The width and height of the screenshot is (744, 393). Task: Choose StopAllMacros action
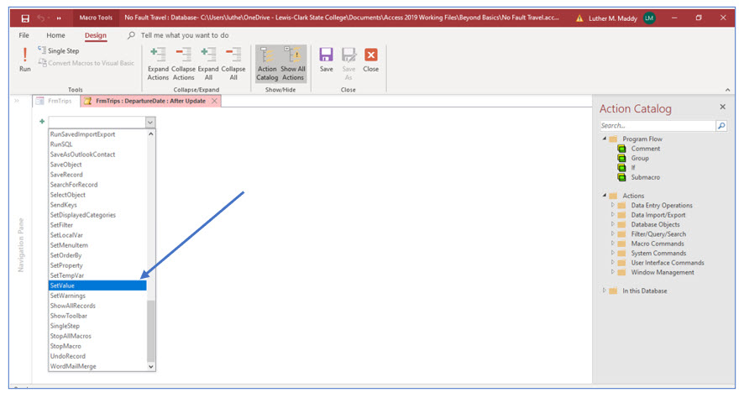(97, 336)
